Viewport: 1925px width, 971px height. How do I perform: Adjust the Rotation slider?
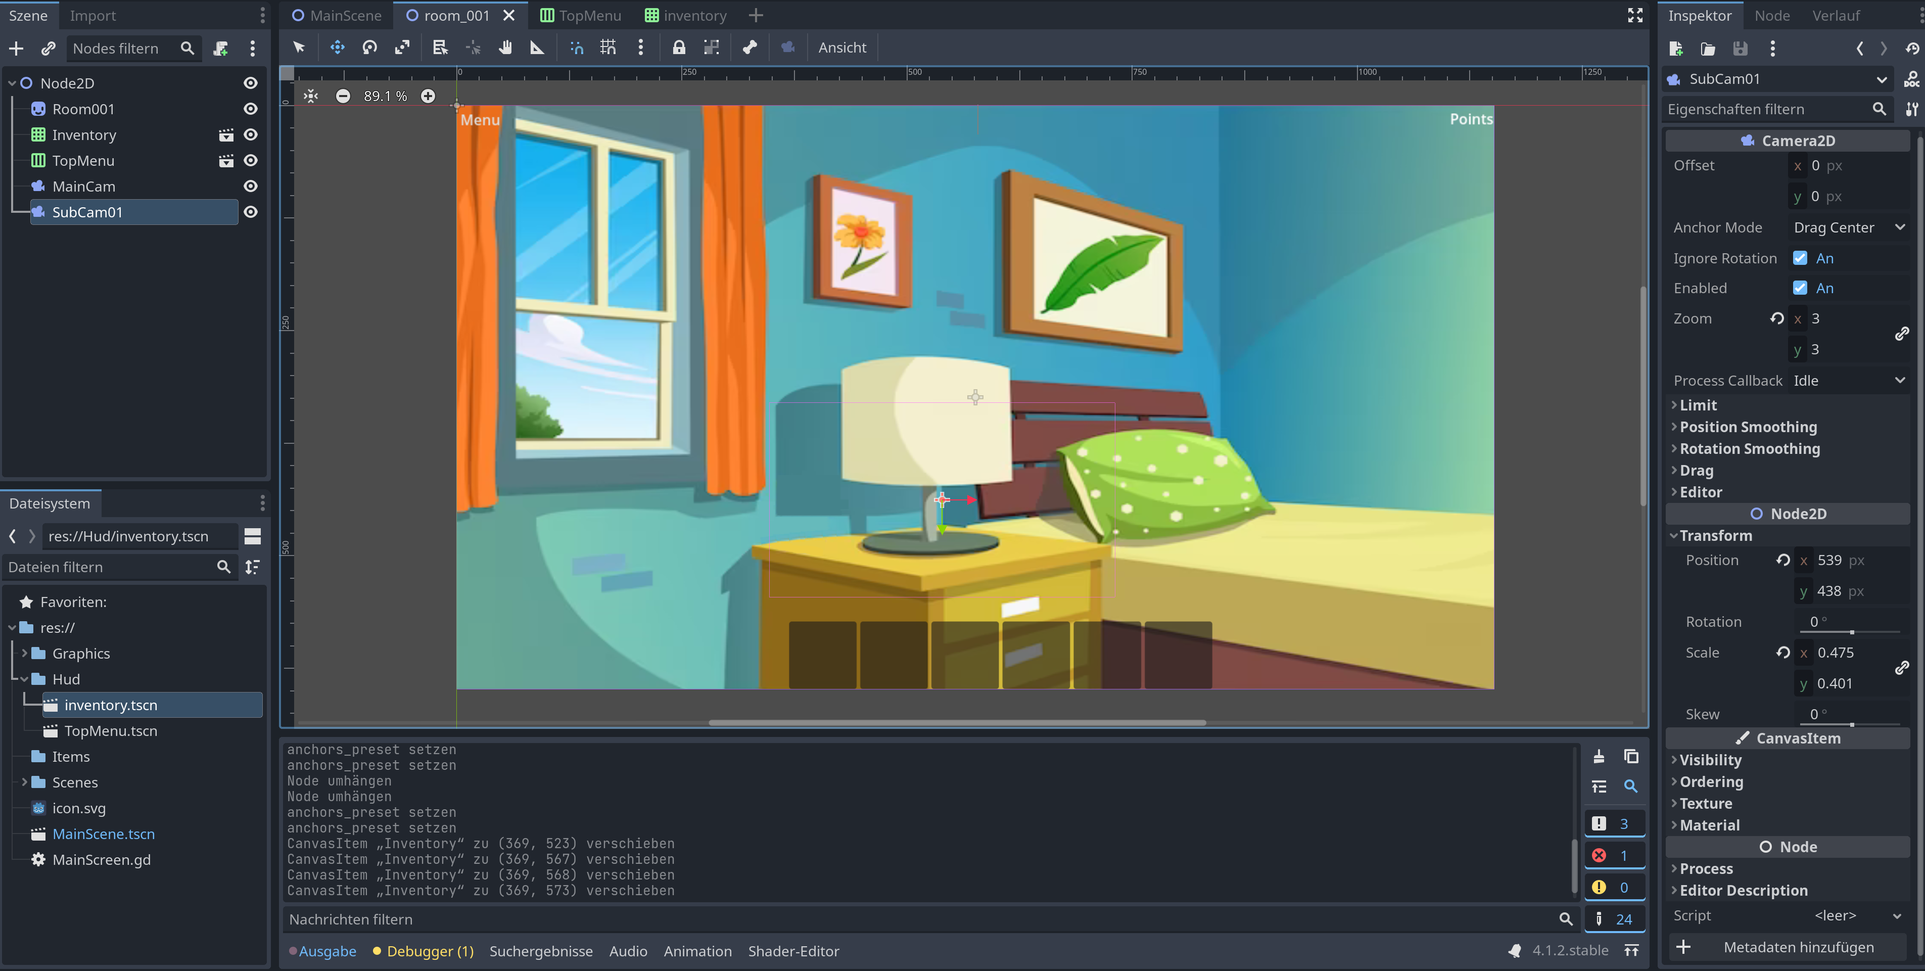[1851, 632]
